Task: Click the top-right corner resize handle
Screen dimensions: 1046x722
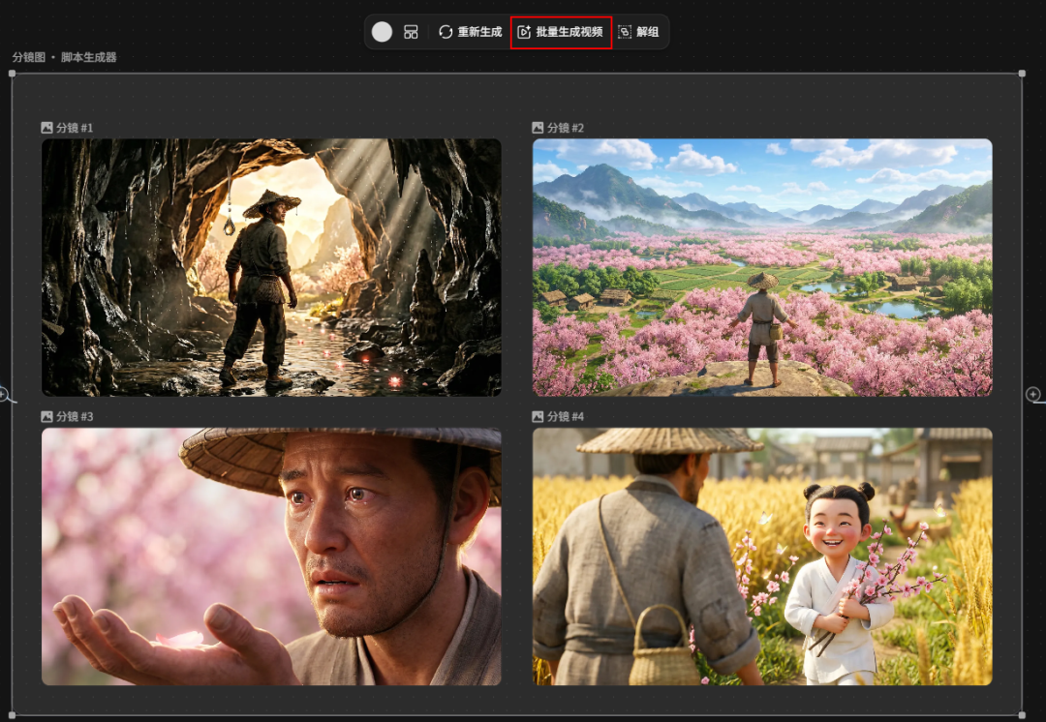Action: point(1022,74)
